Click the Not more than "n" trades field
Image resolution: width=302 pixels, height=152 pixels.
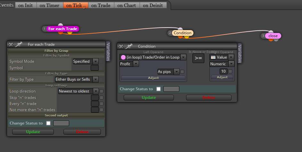(95, 110)
